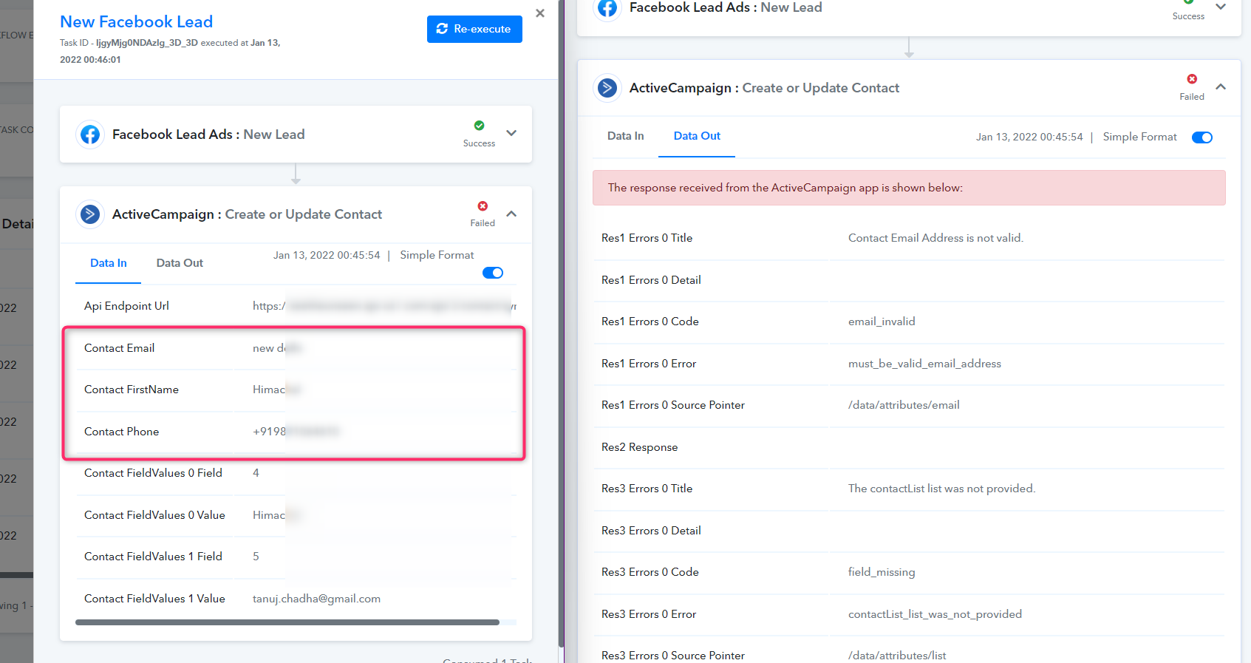Click the right panel timestamp Jan 13, 2022 00:45:54
The width and height of the screenshot is (1251, 663).
point(1029,137)
